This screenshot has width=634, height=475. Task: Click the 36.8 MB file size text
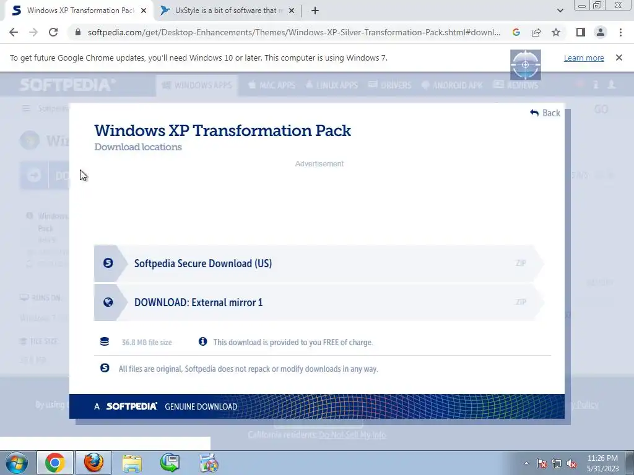click(147, 343)
